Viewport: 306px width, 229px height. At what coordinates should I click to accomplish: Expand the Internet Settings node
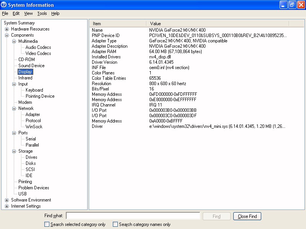[x=7, y=206]
